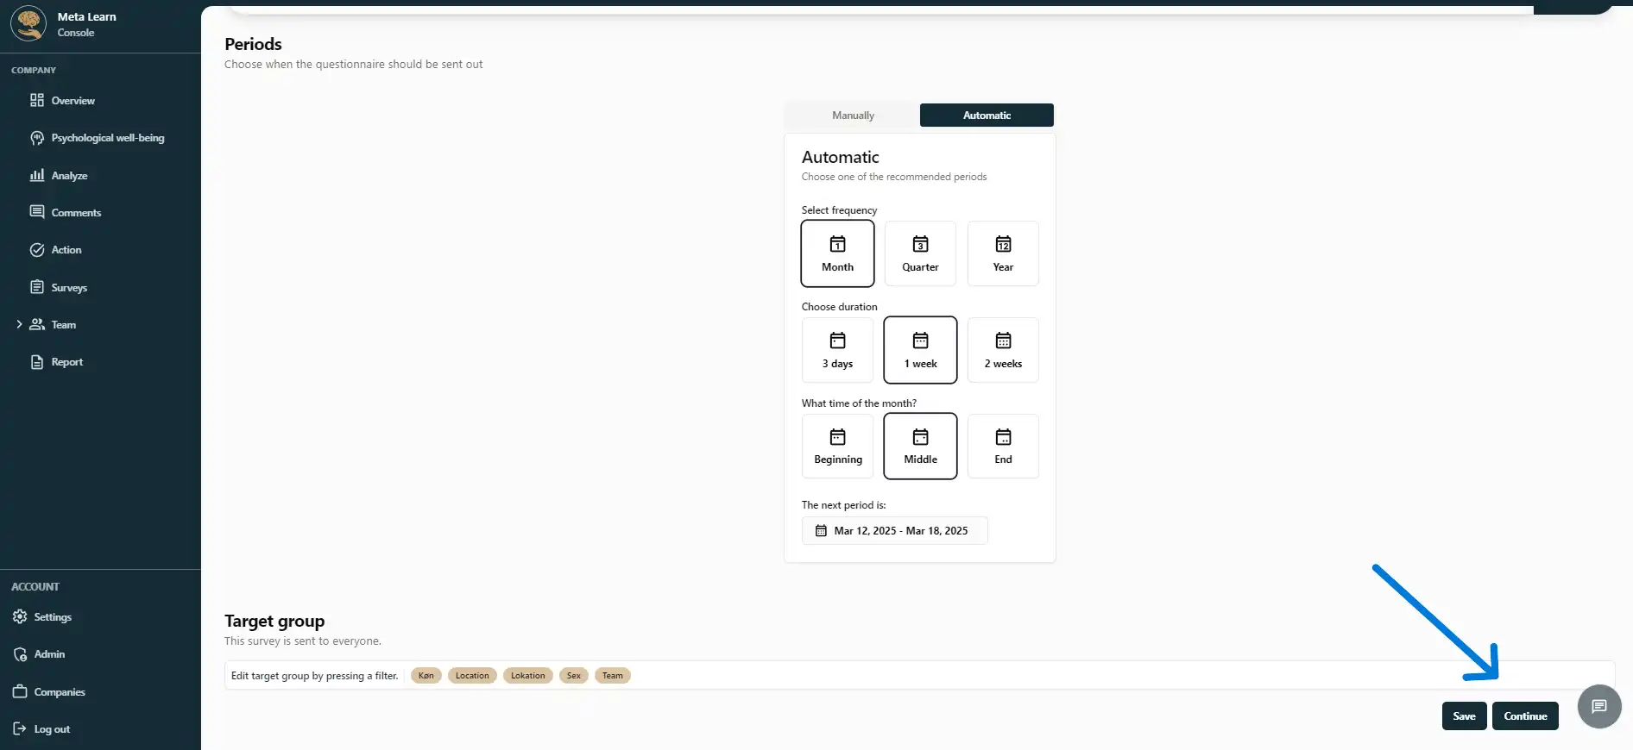Switch to the Manually tab

[x=853, y=116]
